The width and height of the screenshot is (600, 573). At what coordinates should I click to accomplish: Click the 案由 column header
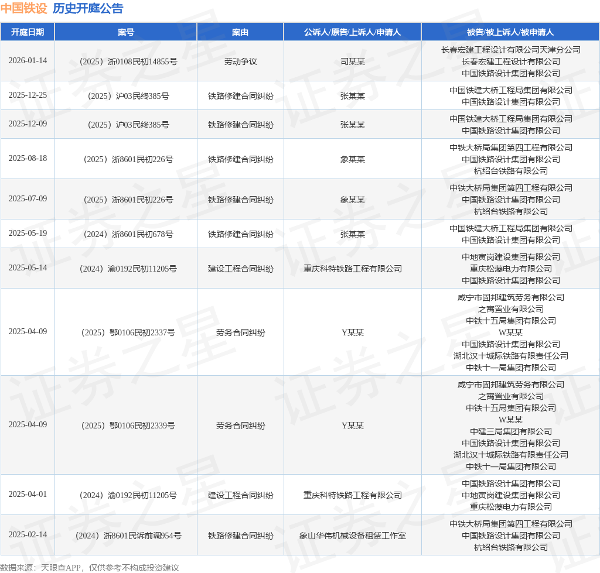(240, 32)
